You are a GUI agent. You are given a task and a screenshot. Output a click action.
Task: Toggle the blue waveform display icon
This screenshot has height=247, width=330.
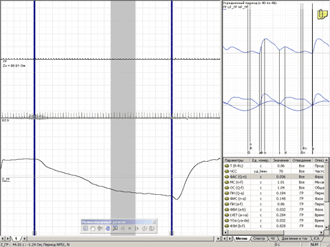pyautogui.click(x=107, y=228)
